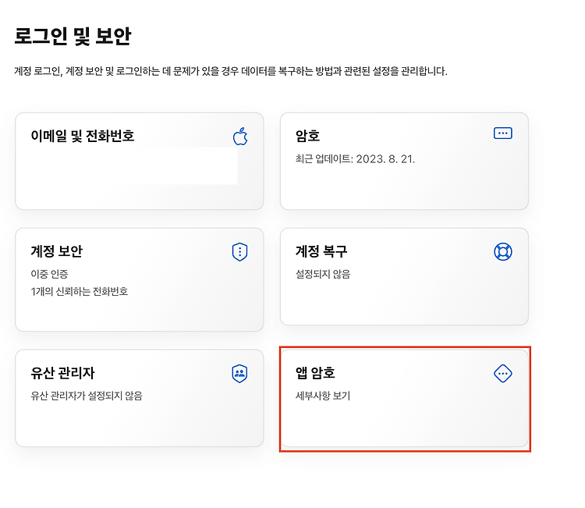Viewport: 585px width, 508px height.
Task: Click 유산 관리자가 설정되지 않음 text
Action: point(87,396)
